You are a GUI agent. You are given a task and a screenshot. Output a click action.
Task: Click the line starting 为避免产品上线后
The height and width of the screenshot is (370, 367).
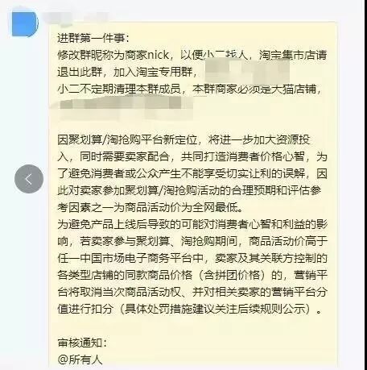[x=192, y=224]
